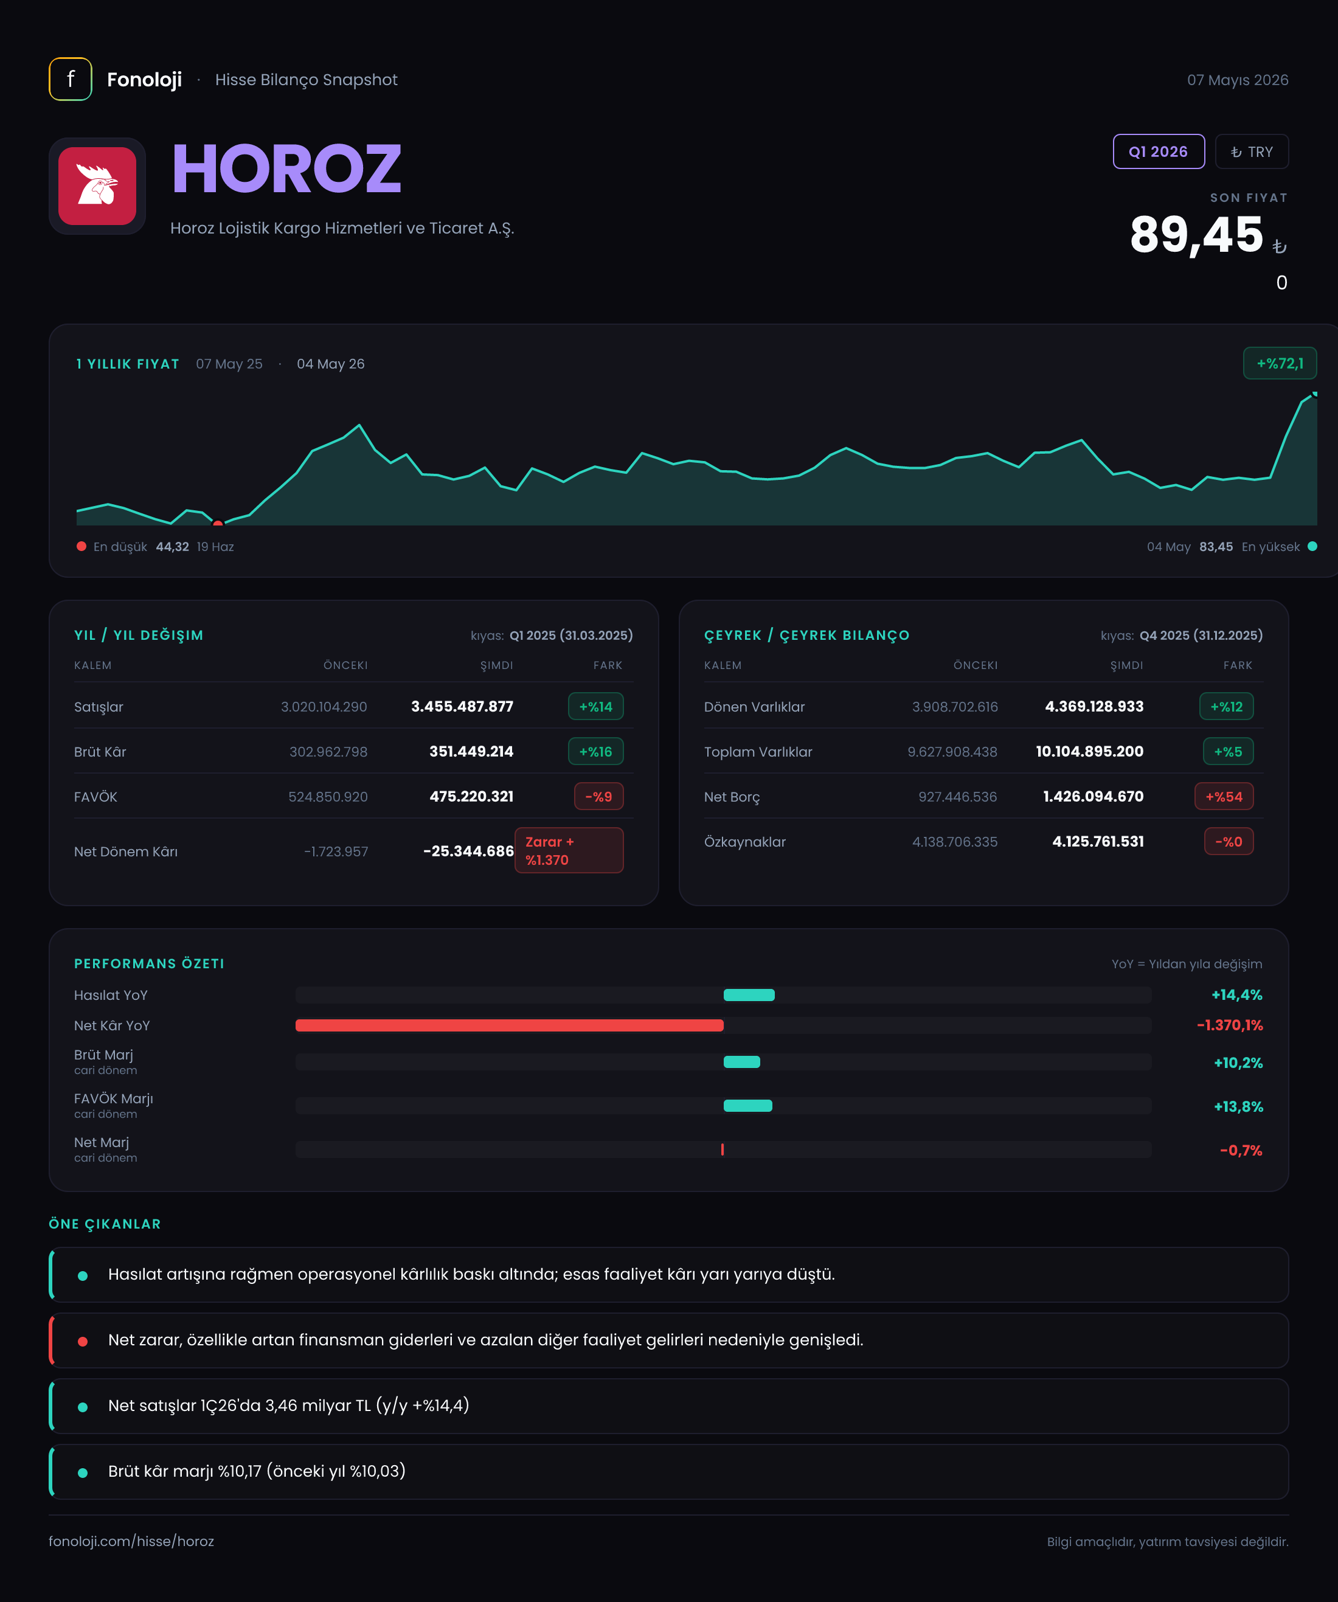
Task: Click the 04 May 26 chart end date
Action: pyautogui.click(x=330, y=364)
